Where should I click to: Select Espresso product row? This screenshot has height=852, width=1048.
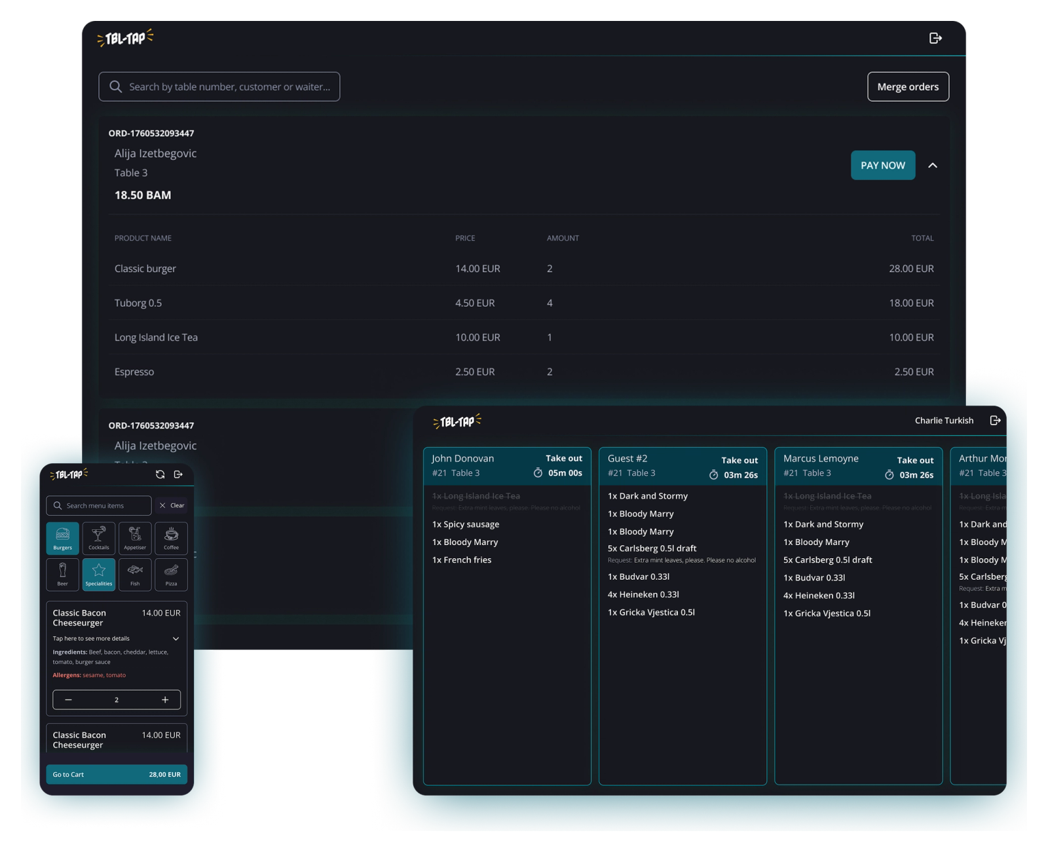coord(524,372)
